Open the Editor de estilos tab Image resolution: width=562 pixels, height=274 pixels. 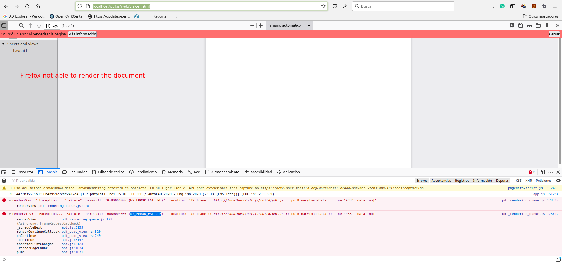tap(108, 172)
